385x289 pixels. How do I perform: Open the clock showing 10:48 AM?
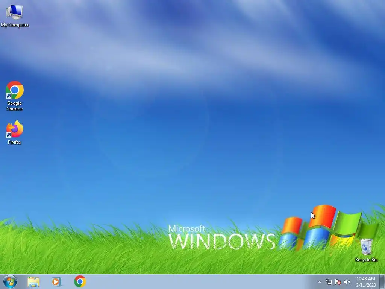pos(366,282)
